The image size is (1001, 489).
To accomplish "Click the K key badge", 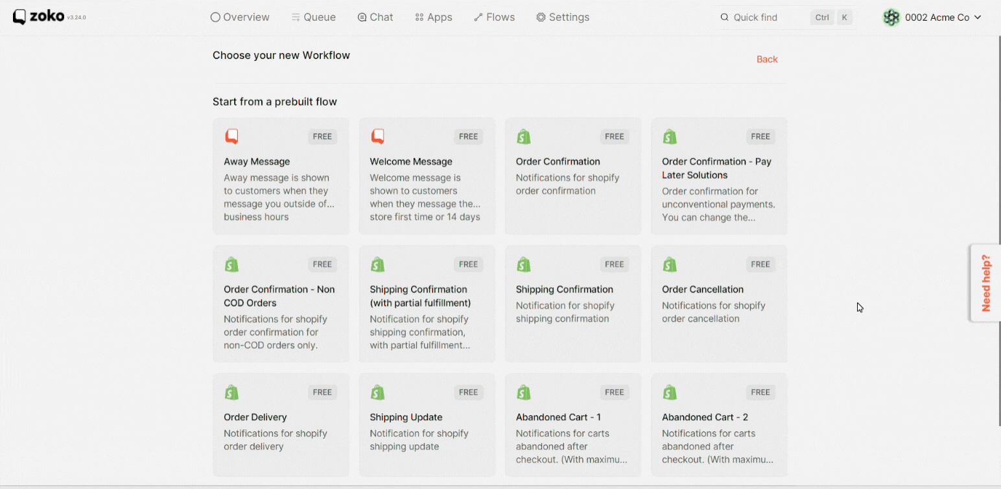I will click(844, 18).
